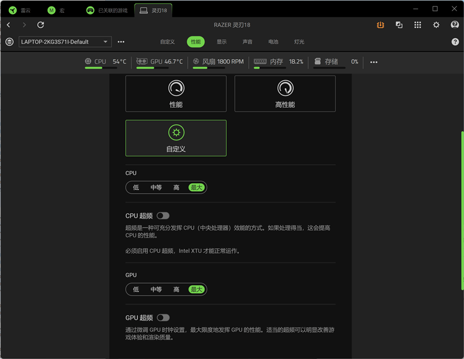Open the status bar overflow ellipsis menu
This screenshot has height=359, width=464.
[x=373, y=61]
